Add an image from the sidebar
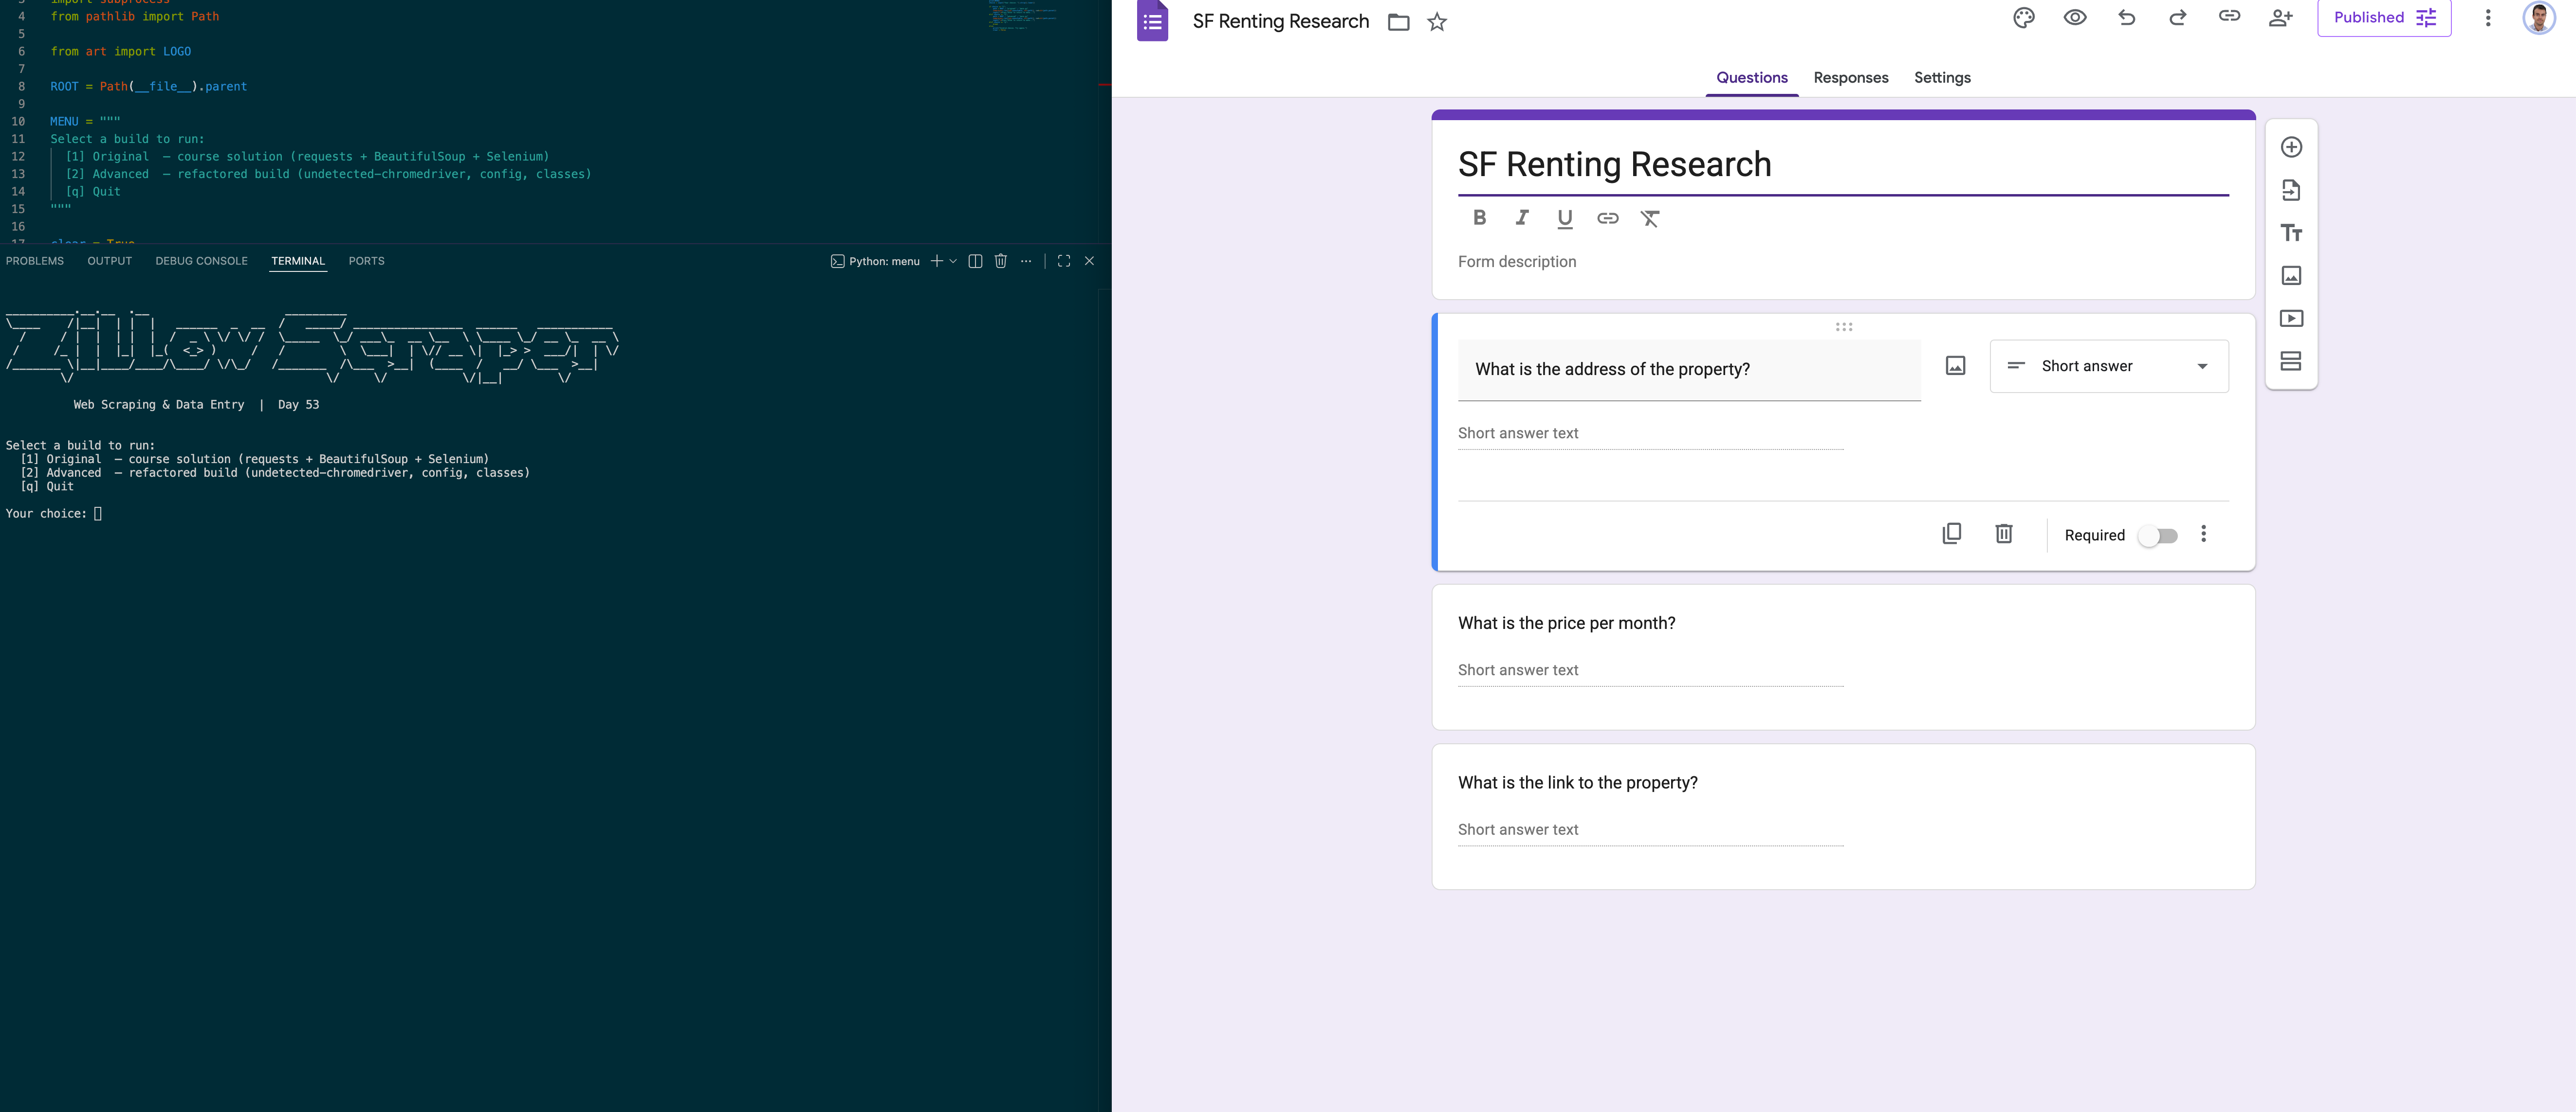 pos(2291,276)
